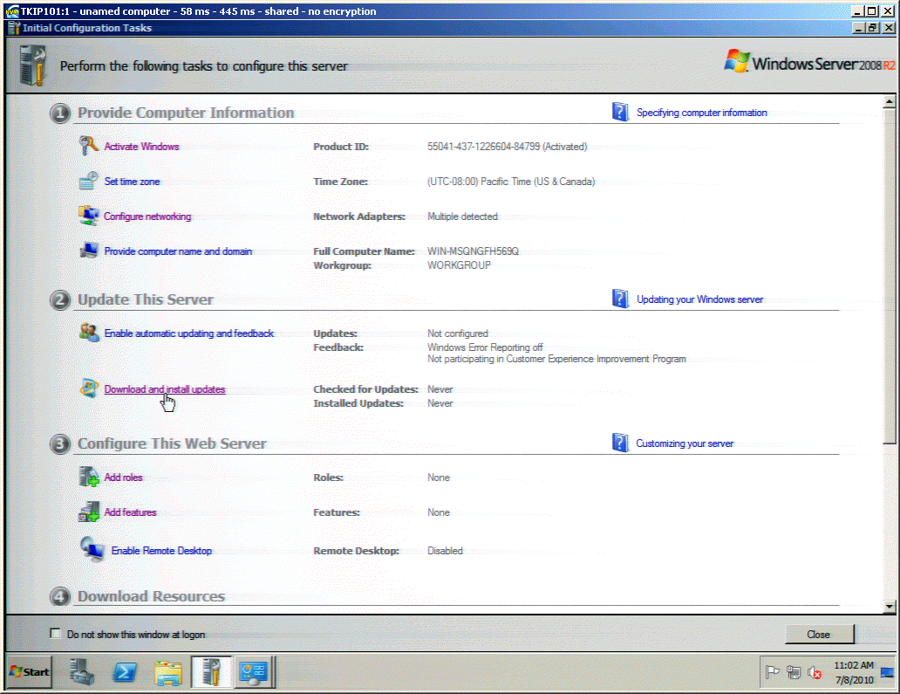The width and height of the screenshot is (900, 694).
Task: Click the last taskbar program icon
Action: point(254,671)
